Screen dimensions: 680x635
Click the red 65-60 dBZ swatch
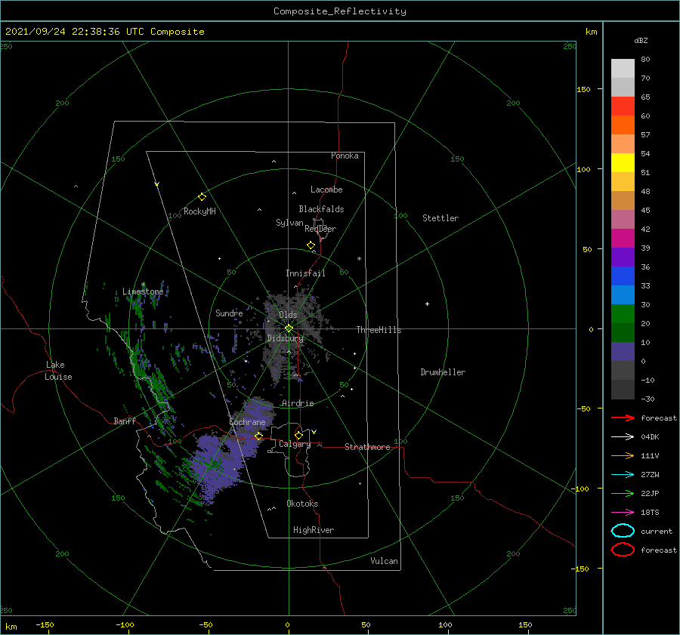pyautogui.click(x=623, y=106)
